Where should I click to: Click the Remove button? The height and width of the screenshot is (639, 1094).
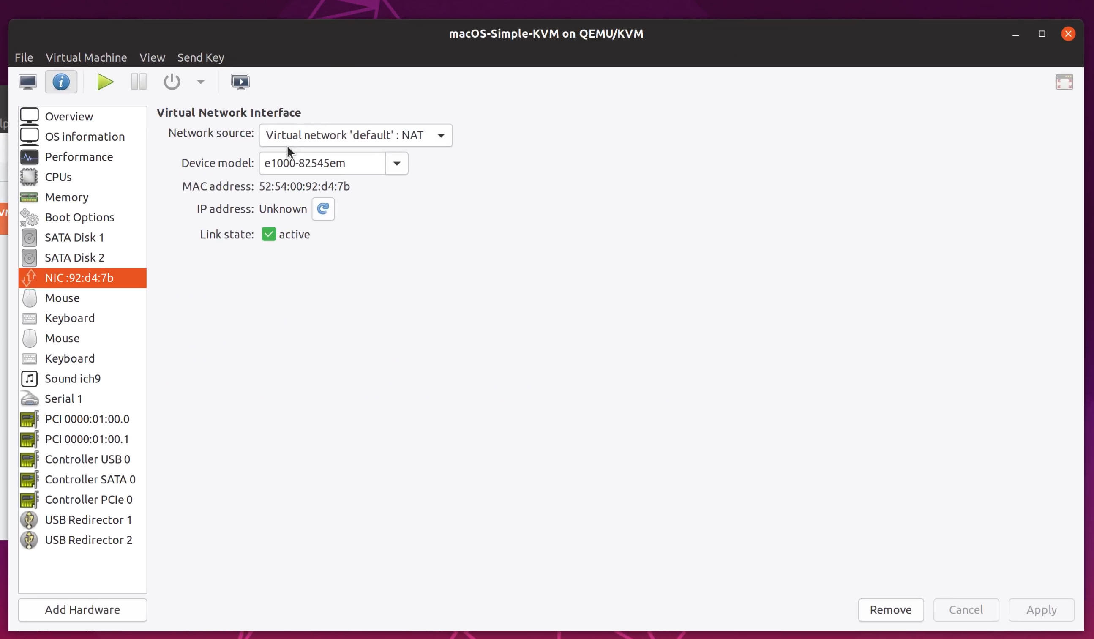[x=890, y=610]
